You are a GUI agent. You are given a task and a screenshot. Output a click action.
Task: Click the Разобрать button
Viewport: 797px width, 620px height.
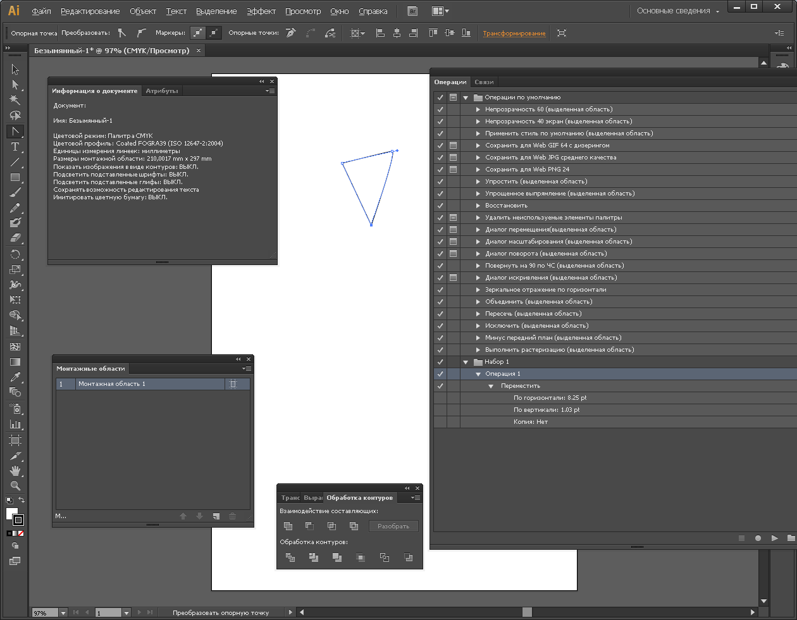tap(393, 526)
